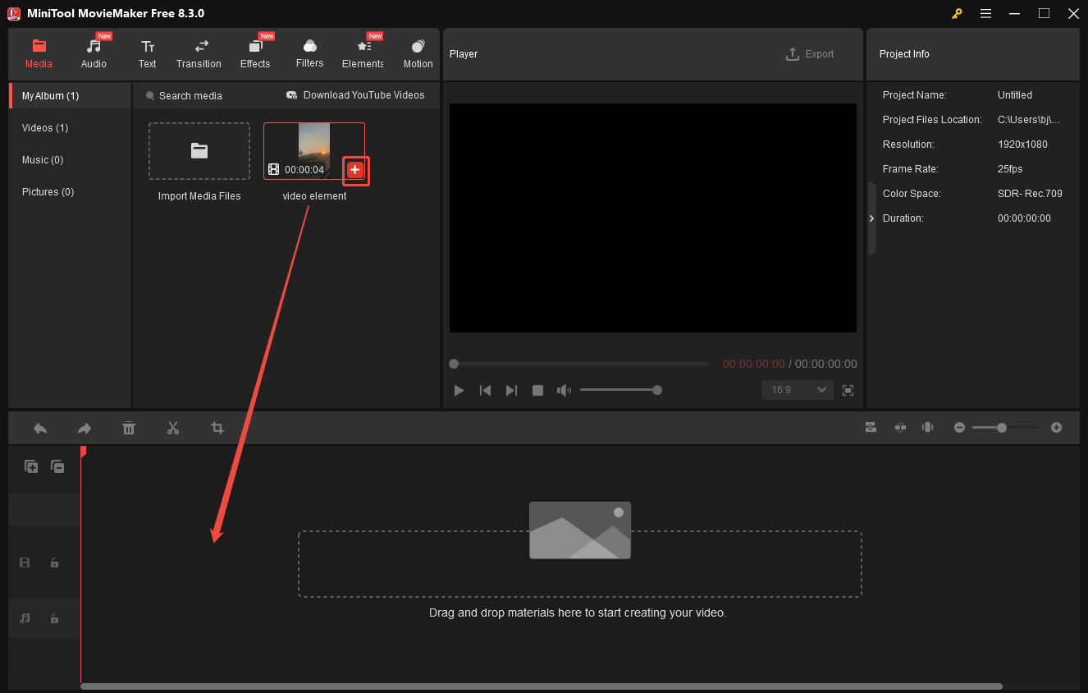Open the Transition tab
This screenshot has width=1088, height=693.
pyautogui.click(x=199, y=54)
